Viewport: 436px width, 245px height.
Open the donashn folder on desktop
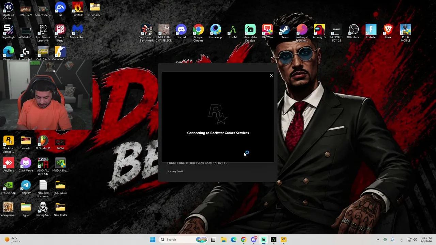[x=26, y=143]
